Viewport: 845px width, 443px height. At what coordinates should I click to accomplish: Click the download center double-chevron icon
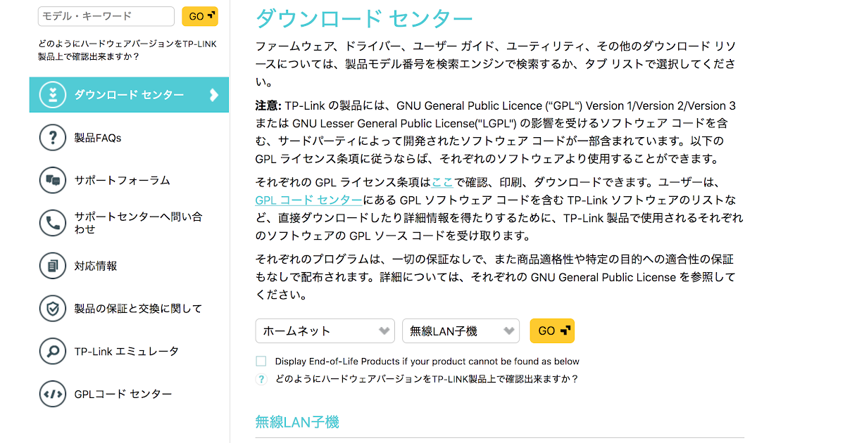53,95
